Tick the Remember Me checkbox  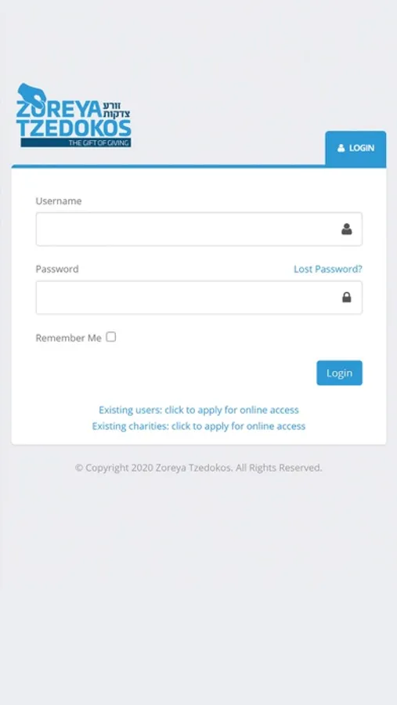[111, 337]
